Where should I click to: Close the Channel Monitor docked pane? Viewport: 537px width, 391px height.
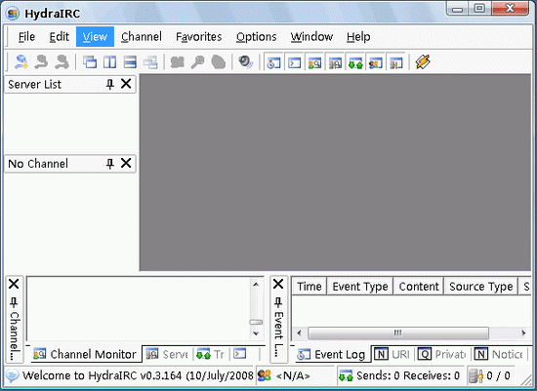(x=14, y=284)
